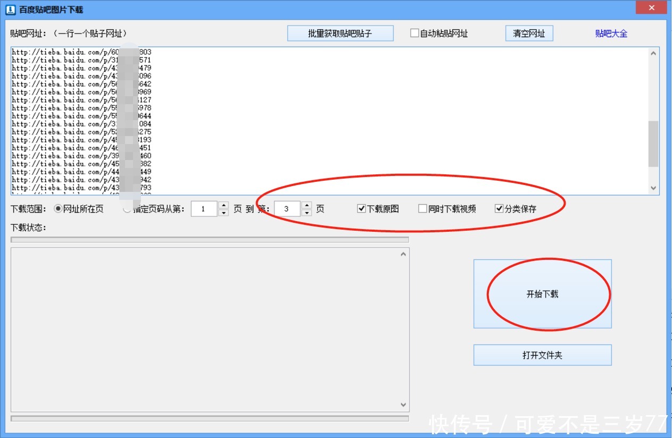Enable the 自动粘贴网址 checkbox
This screenshot has height=438, width=672.
pos(414,32)
